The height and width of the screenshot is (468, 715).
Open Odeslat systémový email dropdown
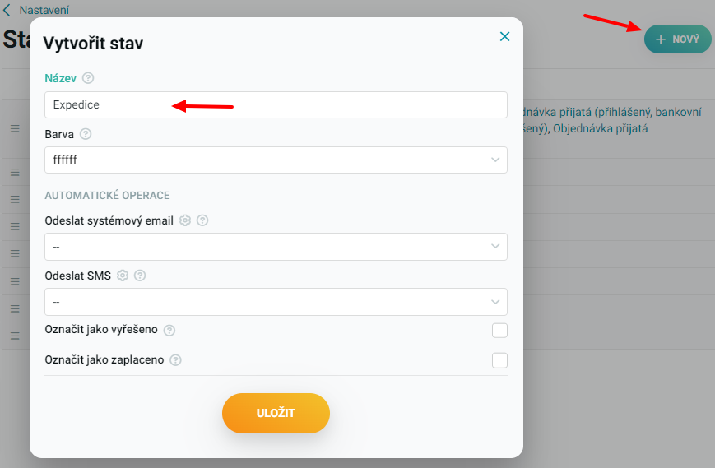point(276,246)
